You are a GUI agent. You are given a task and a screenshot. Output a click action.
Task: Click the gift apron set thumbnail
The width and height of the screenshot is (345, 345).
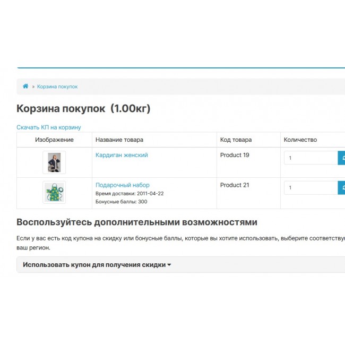click(54, 192)
